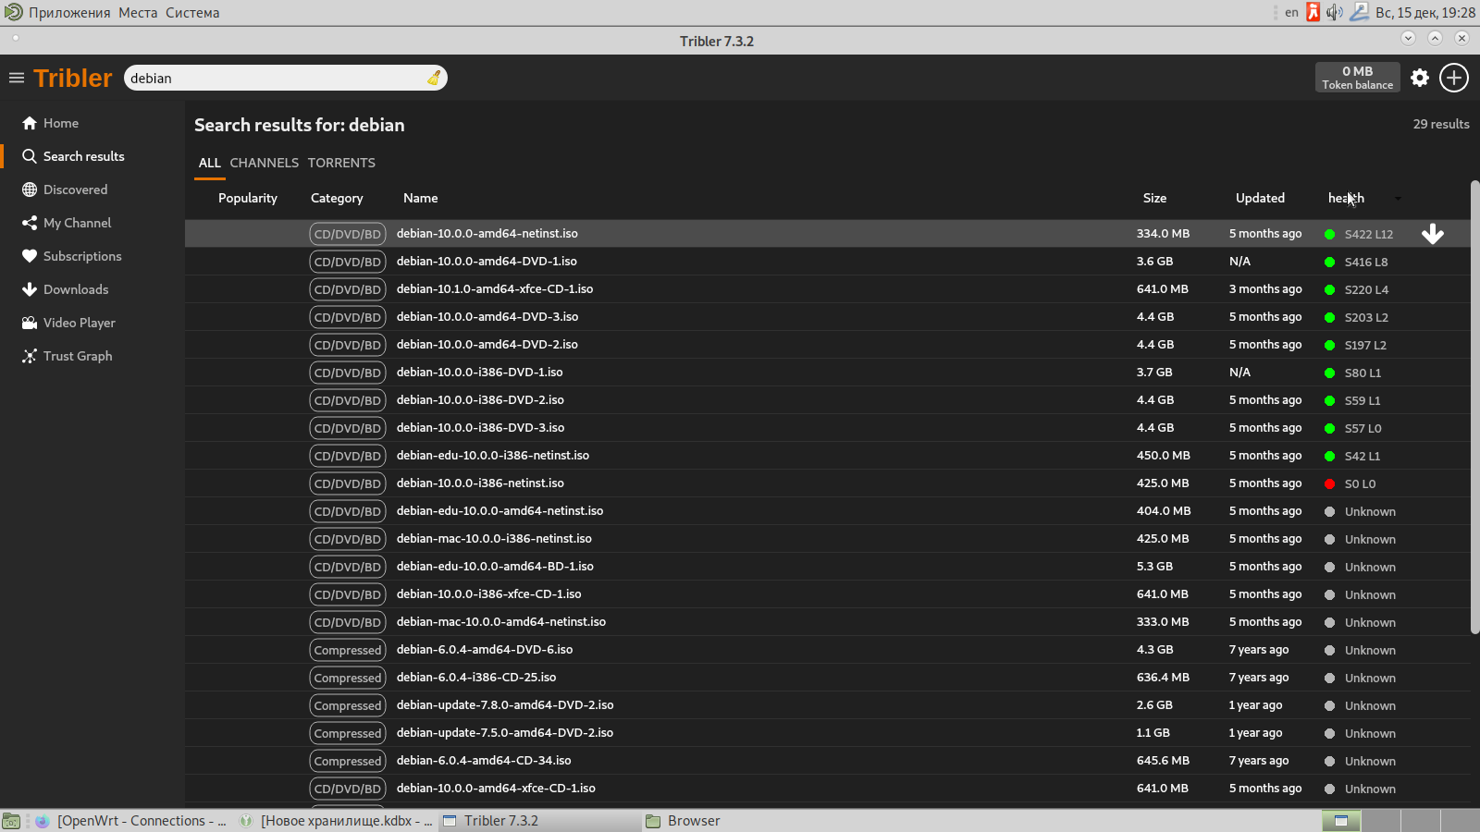Switch to the CHANNELS tab

(265, 163)
